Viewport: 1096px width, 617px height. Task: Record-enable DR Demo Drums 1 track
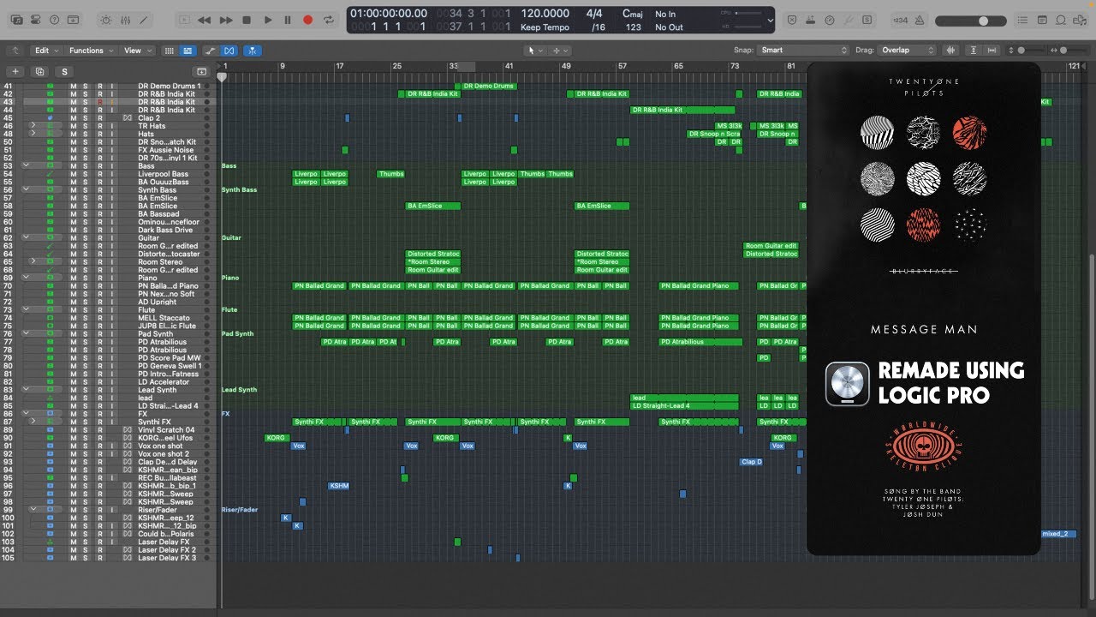pyautogui.click(x=99, y=87)
